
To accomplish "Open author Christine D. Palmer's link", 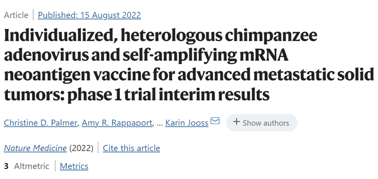I will coord(40,123).
